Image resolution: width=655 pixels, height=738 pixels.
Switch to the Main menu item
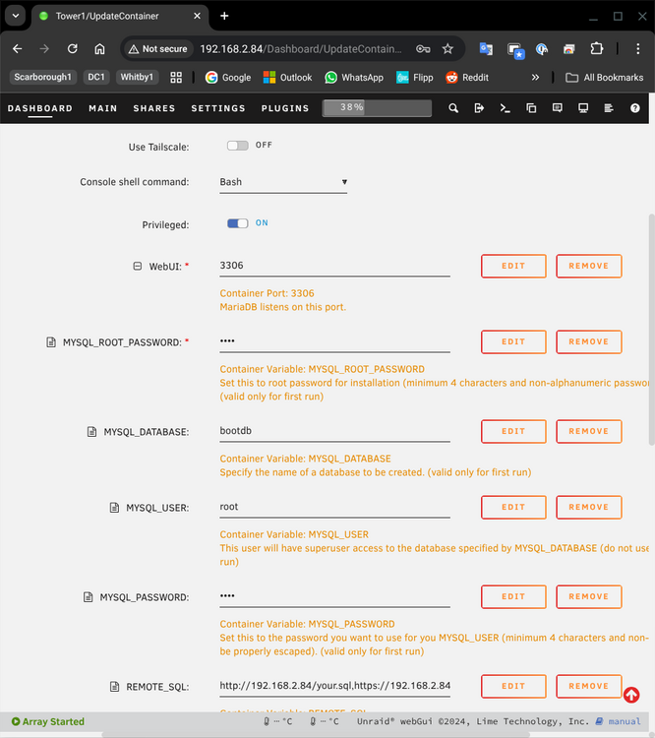102,108
